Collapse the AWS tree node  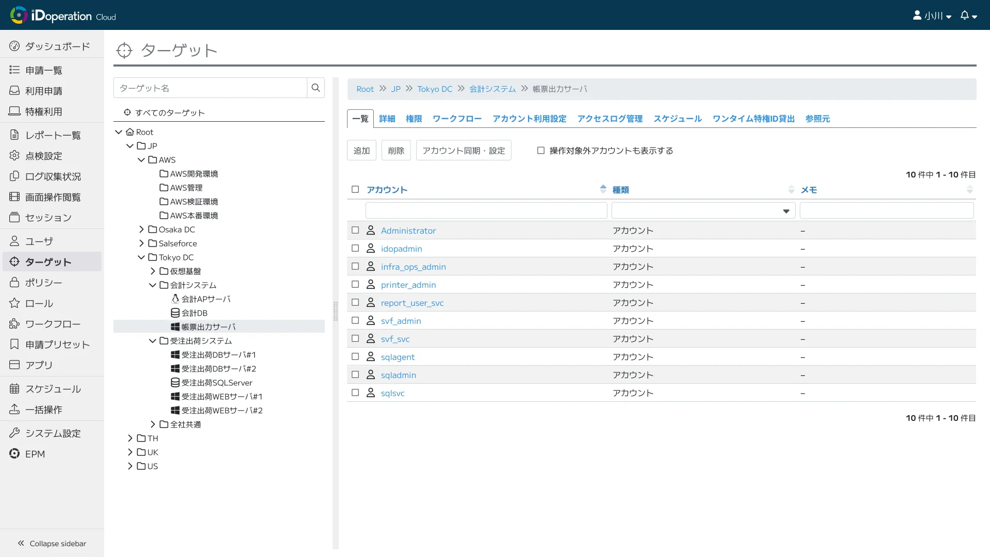(141, 160)
